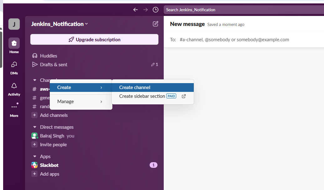Click the Search Jenkins_Notification field
Viewport: 324px width, 190px height.
coord(244,10)
